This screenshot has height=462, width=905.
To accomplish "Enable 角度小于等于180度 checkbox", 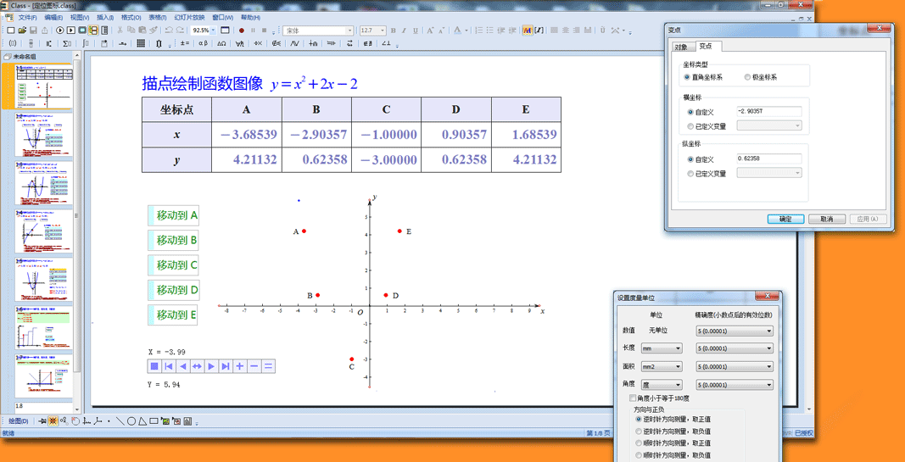I will point(633,398).
